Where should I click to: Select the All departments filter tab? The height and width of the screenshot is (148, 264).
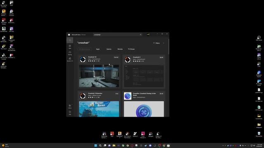(x=85, y=49)
